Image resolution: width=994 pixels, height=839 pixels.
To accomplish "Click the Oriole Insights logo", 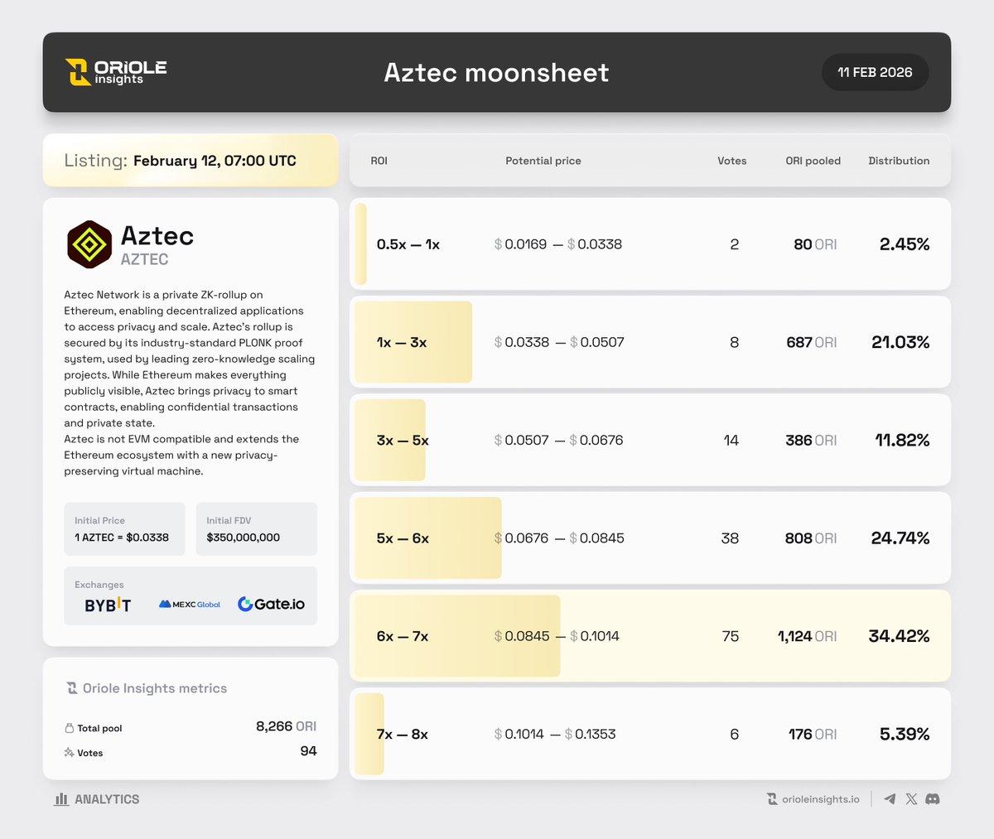I will 116,72.
